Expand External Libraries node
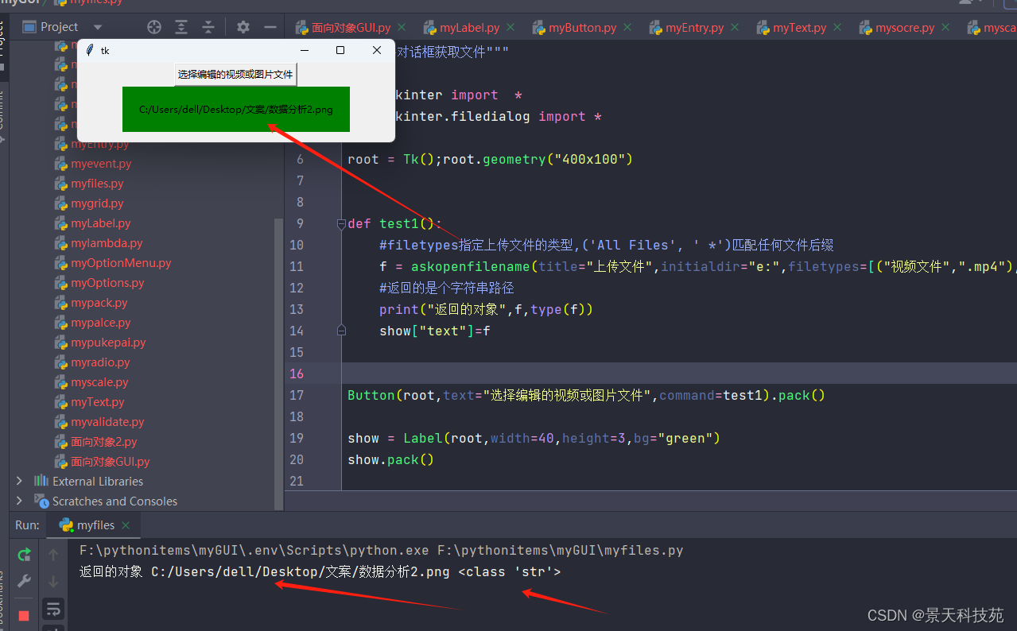Image resolution: width=1017 pixels, height=631 pixels. coord(20,481)
